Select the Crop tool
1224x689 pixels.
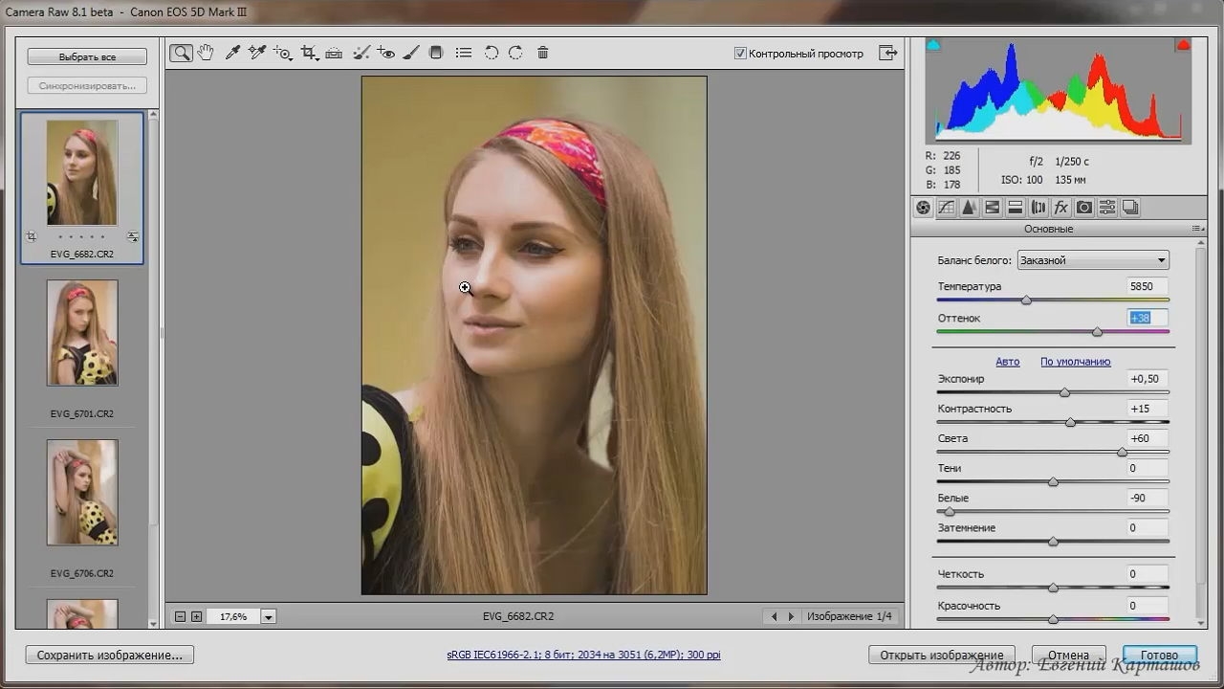(x=309, y=54)
